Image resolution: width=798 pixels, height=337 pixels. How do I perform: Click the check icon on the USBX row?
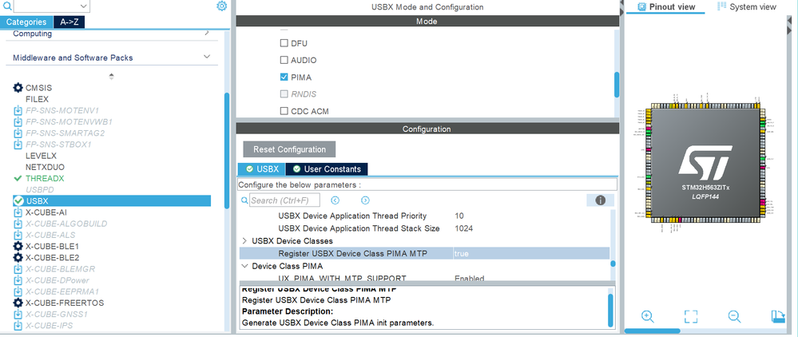click(19, 201)
